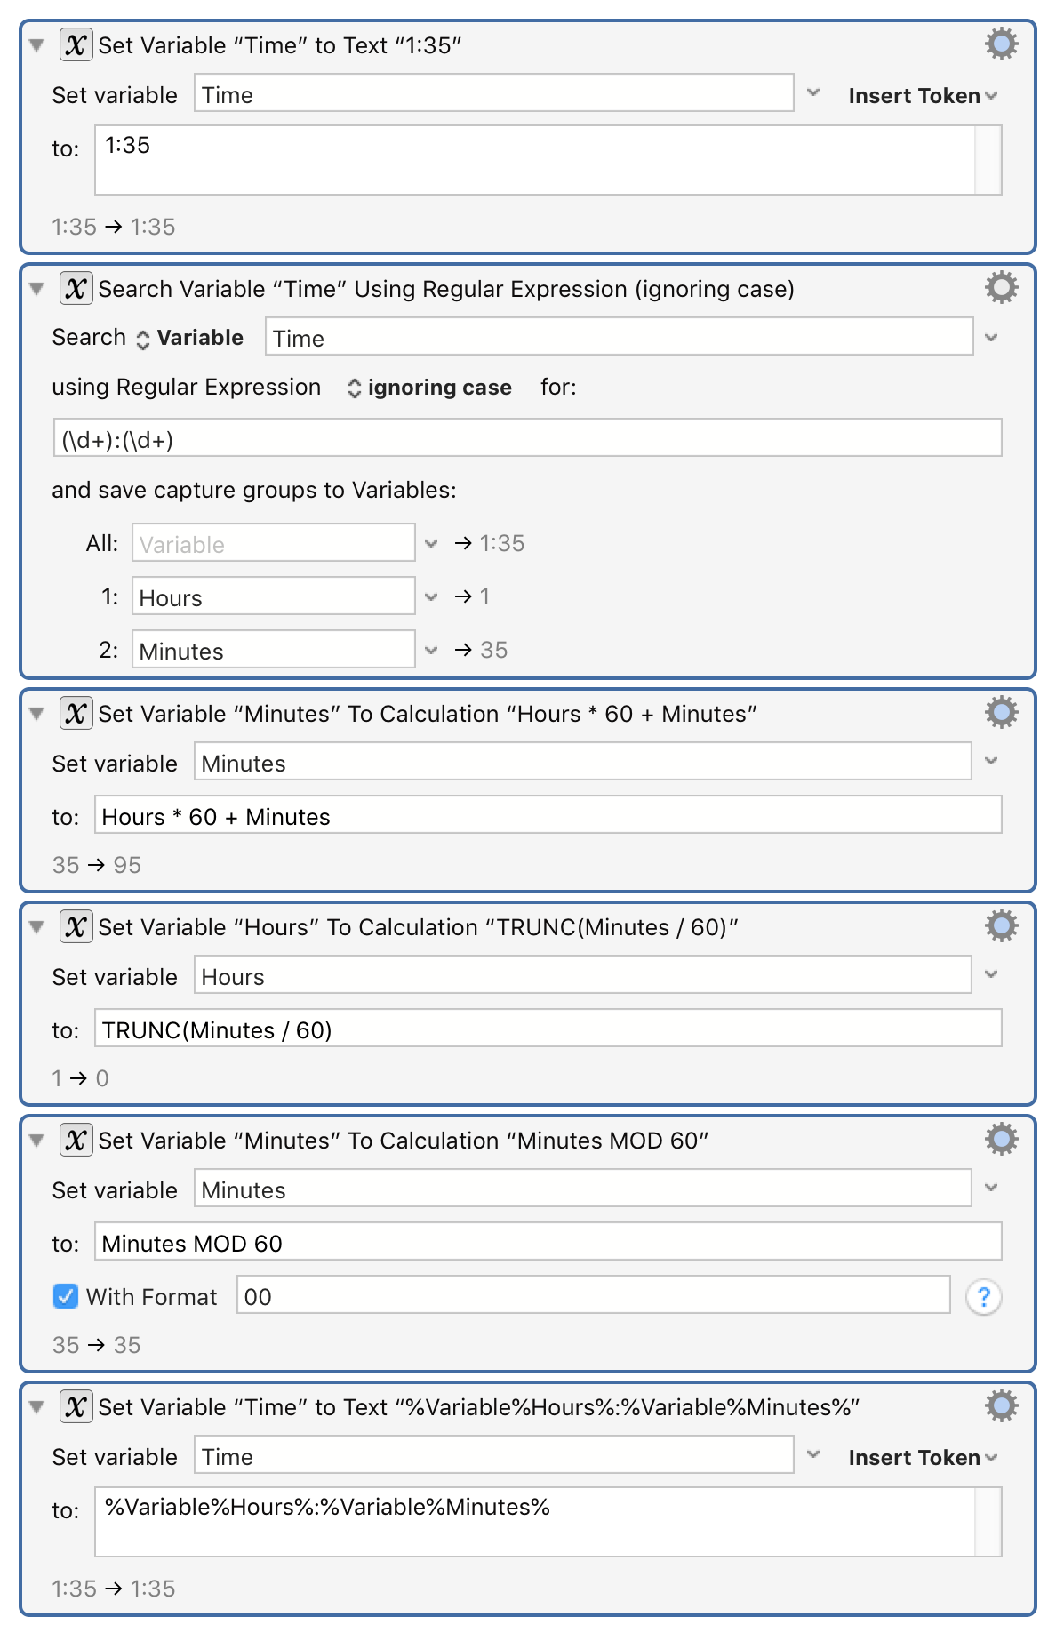The width and height of the screenshot is (1056, 1641).
Task: Open gear menu for first Set Variable Time action
Action: pyautogui.click(x=1001, y=44)
